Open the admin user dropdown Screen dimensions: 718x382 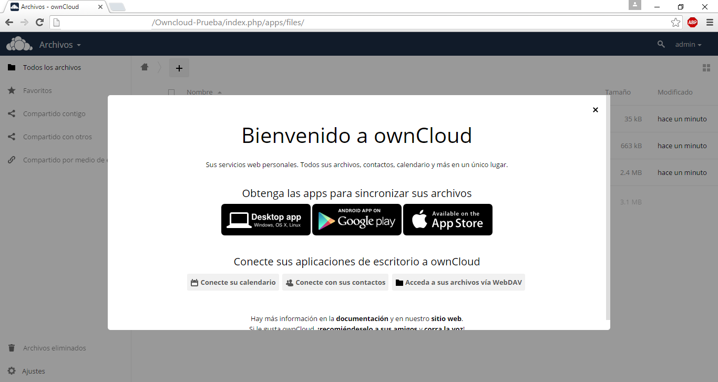pyautogui.click(x=688, y=45)
